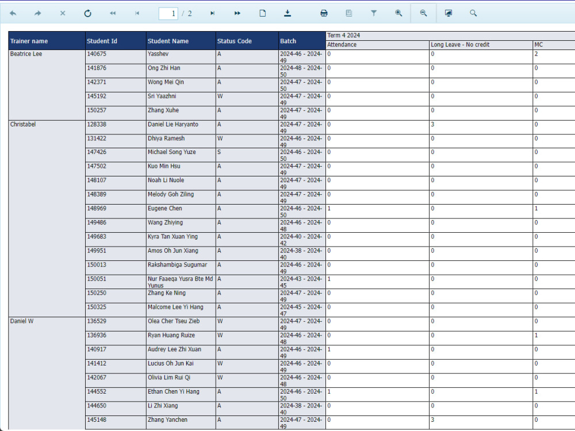Print the report using the printer icon

point(324,13)
